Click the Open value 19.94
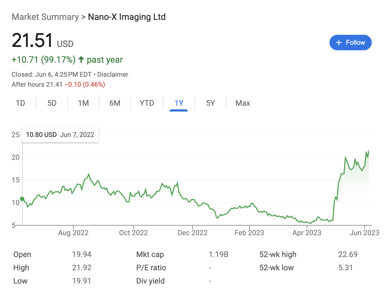The height and width of the screenshot is (291, 385). (82, 254)
